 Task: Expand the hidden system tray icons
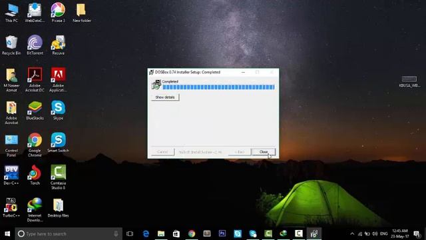pos(352,234)
